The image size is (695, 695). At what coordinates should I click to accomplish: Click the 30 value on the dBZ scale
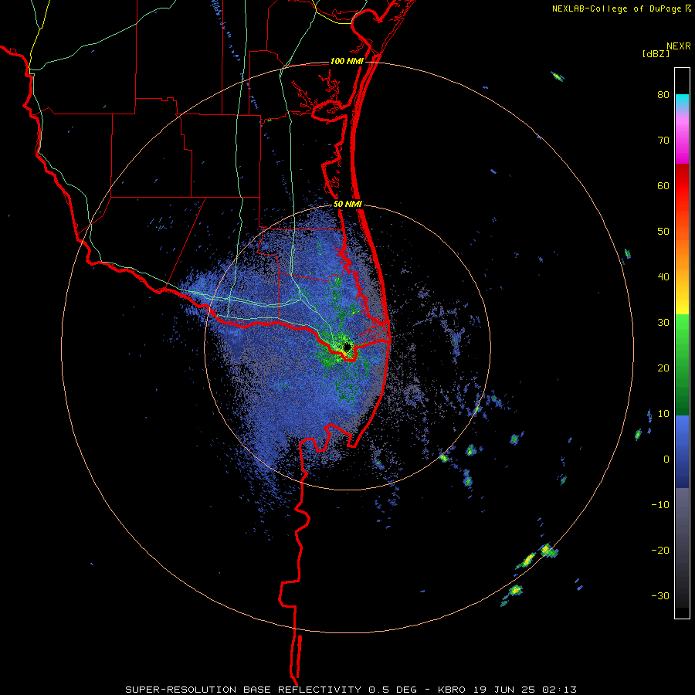(663, 322)
